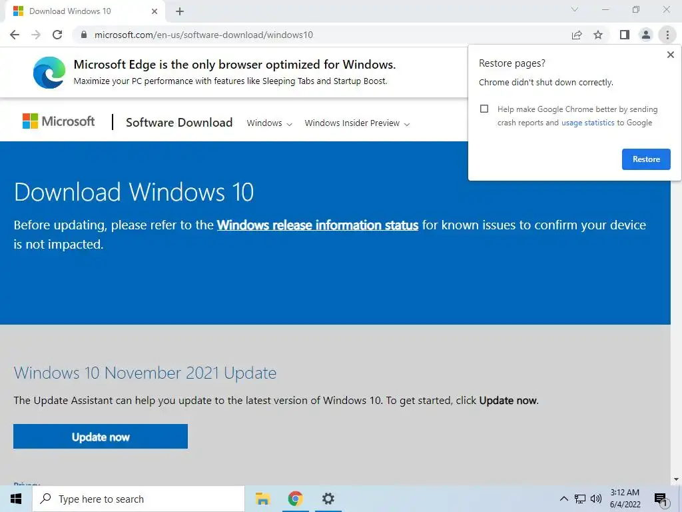
Task: Go back using the browser back arrow
Action: (15, 35)
